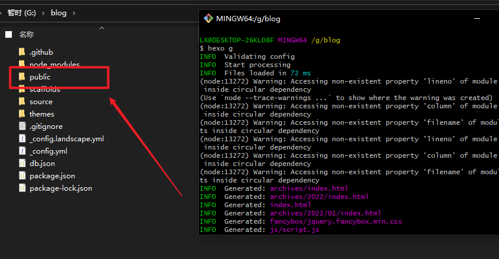Click the _config.landscape.yml file icon
Viewport: 499px width, 259px height.
(x=22, y=139)
